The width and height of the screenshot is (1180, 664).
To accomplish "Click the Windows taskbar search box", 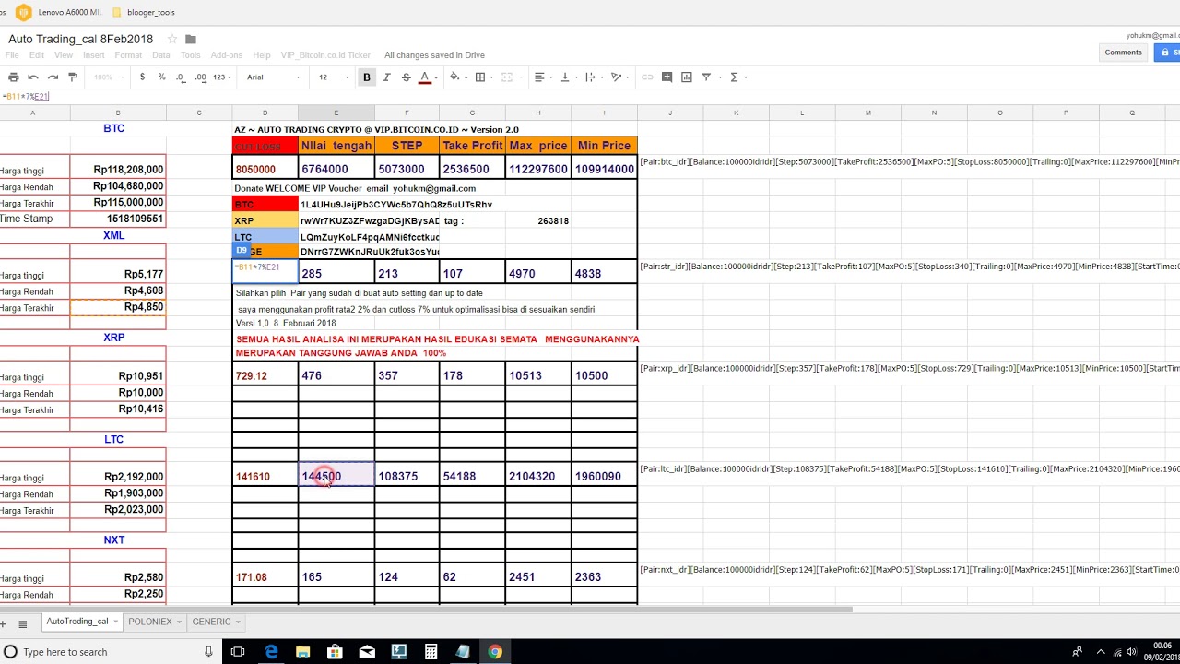I will (111, 652).
